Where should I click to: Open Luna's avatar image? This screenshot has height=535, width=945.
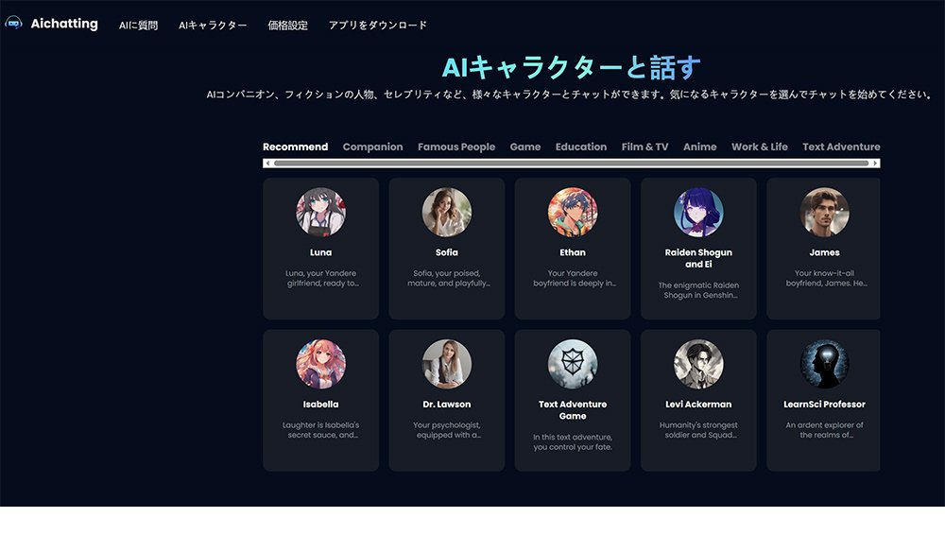320,212
